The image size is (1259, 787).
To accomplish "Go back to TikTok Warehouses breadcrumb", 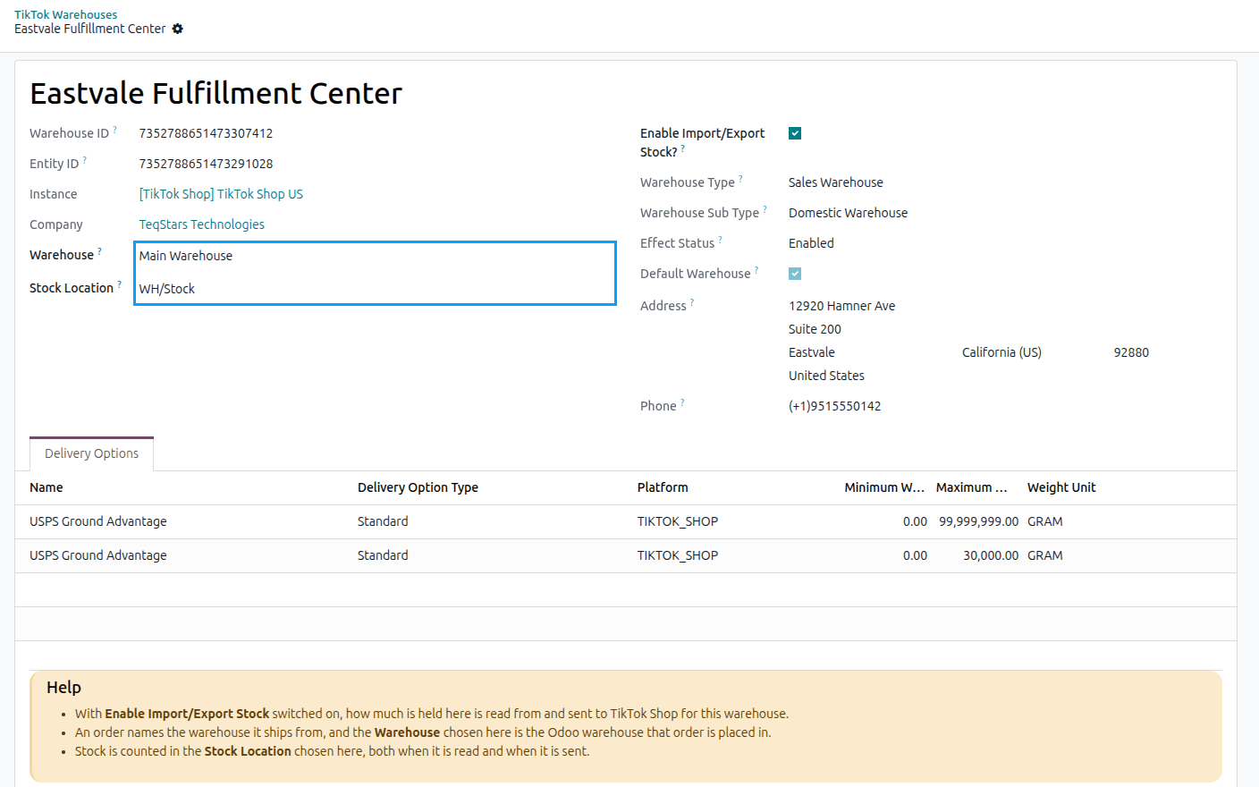I will (65, 14).
